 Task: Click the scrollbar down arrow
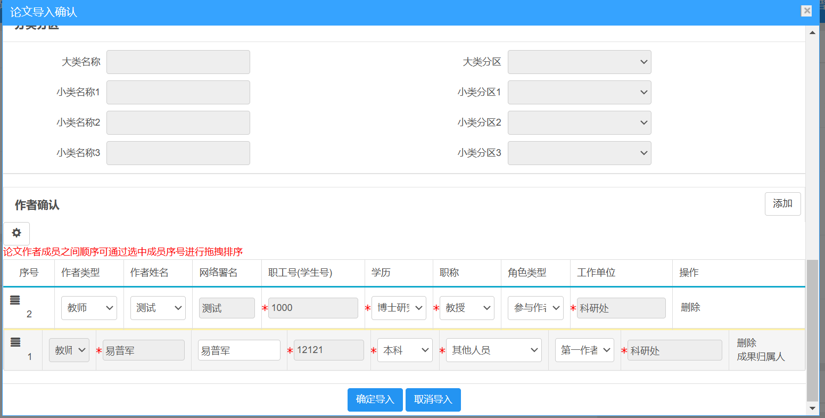point(812,408)
